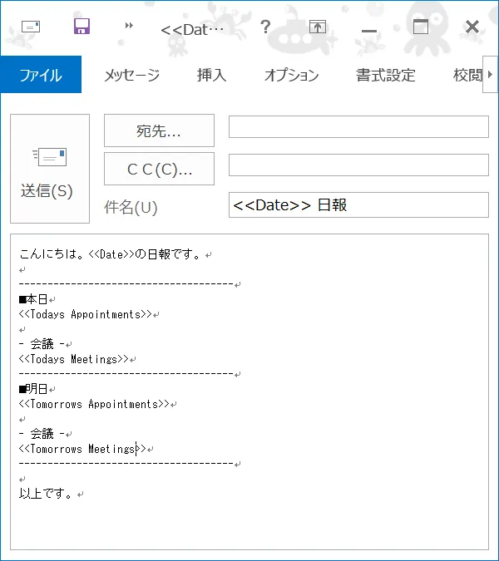Screen dimensions: 499x561
Task: Click the <<Tomorrows Appointments>> placeholder
Action: [94, 404]
